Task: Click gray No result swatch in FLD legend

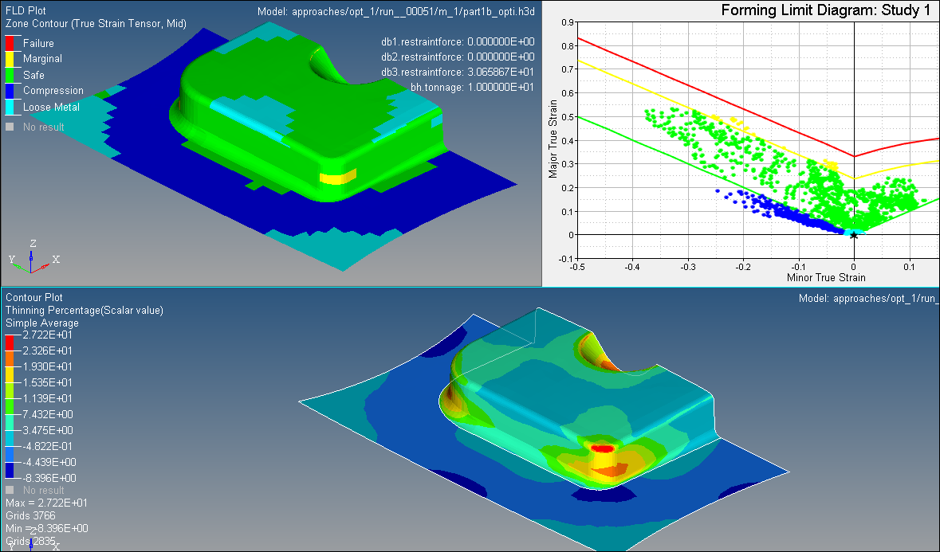Action: (x=9, y=127)
